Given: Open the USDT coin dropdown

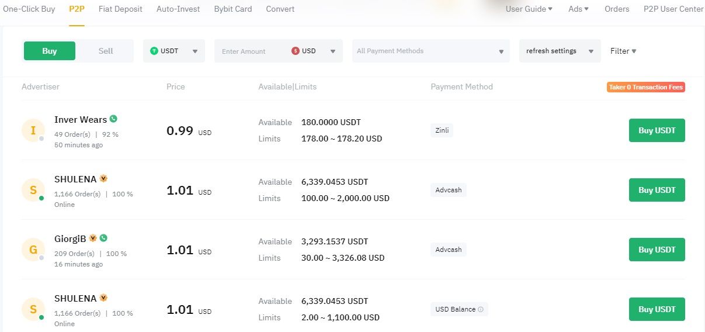Looking at the screenshot, I should (x=174, y=51).
